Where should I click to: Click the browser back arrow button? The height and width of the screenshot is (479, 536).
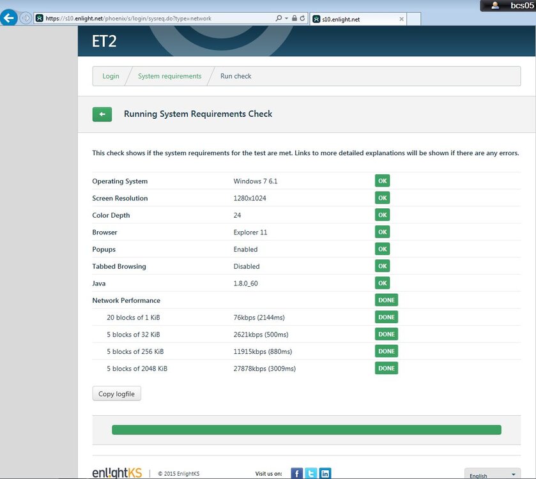coord(8,17)
